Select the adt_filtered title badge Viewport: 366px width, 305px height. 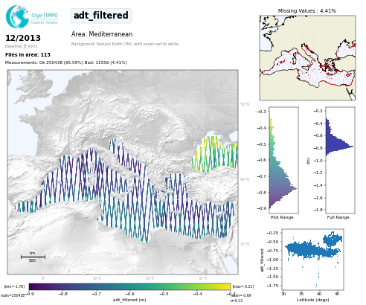tap(101, 16)
